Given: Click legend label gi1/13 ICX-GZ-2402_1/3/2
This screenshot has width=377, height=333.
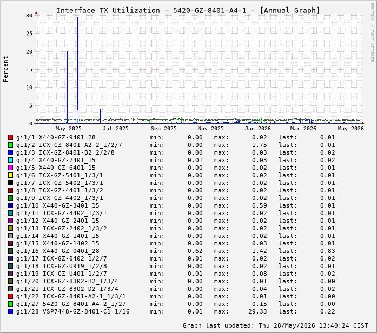Looking at the screenshot, I should pyautogui.click(x=61, y=228).
